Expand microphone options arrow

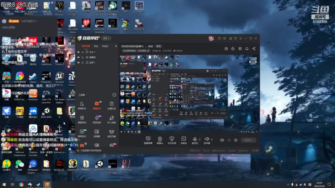click(200, 140)
